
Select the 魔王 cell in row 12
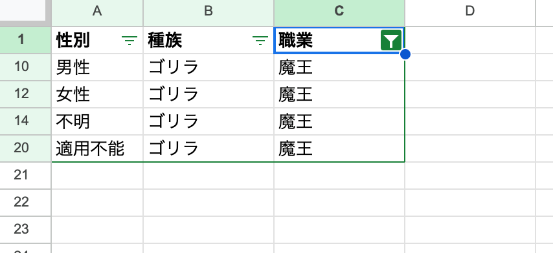(339, 94)
